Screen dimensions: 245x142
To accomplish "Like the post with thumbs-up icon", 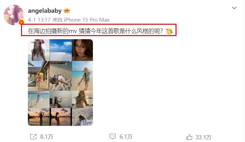I will 189,137.
